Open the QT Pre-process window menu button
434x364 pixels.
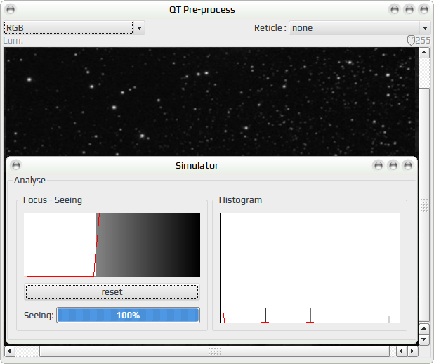coord(11,9)
